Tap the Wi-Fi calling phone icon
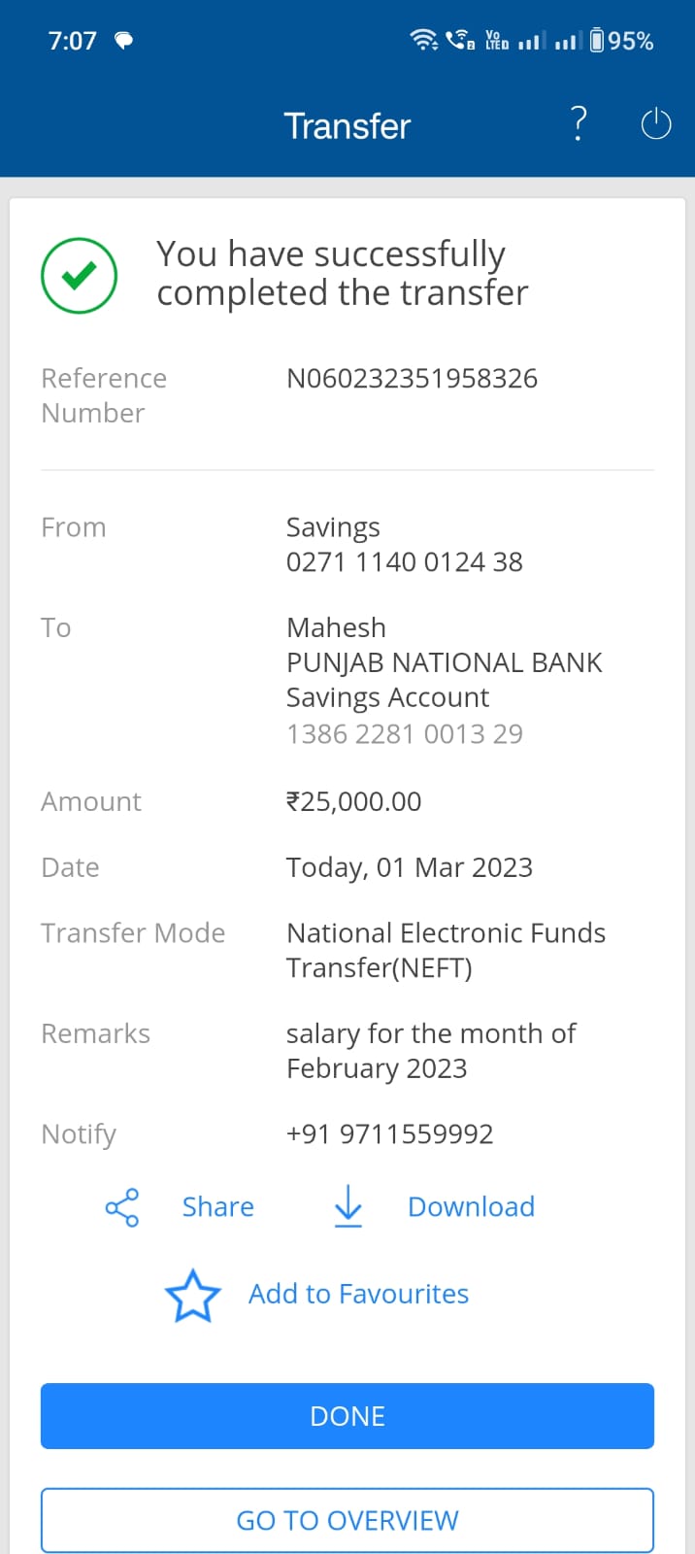The image size is (695, 1554). point(459,41)
